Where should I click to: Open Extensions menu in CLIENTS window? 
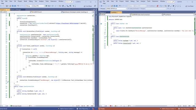(54, 1)
